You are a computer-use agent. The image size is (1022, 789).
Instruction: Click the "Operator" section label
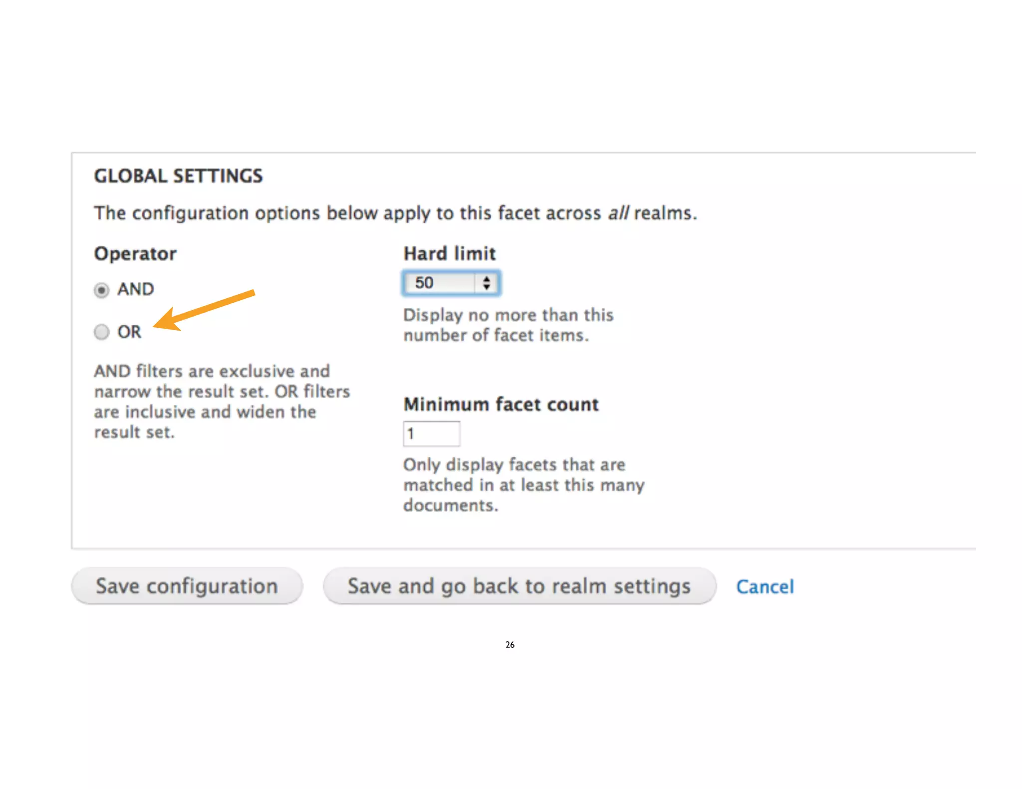135,253
